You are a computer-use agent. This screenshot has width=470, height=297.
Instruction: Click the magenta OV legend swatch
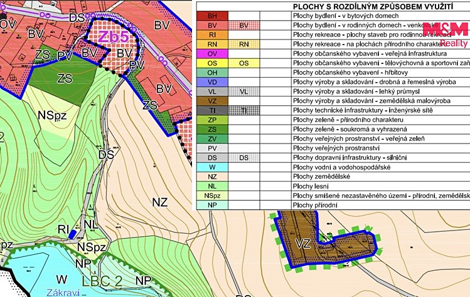click(x=212, y=54)
